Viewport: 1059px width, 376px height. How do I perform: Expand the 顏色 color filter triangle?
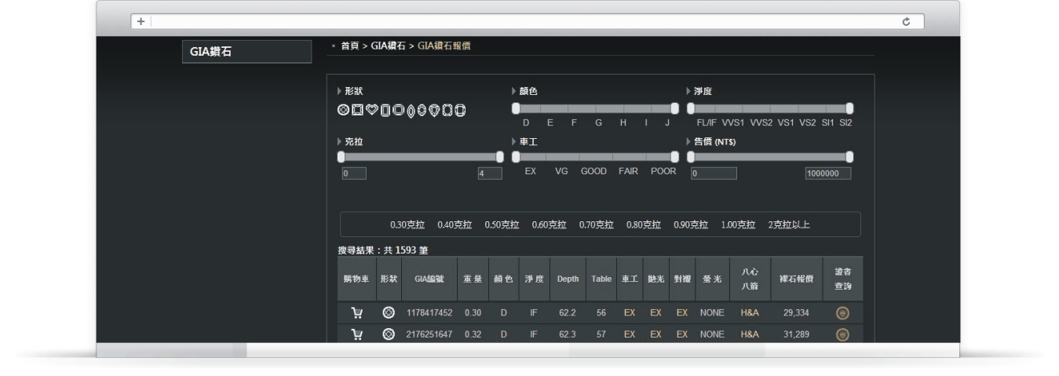point(513,91)
